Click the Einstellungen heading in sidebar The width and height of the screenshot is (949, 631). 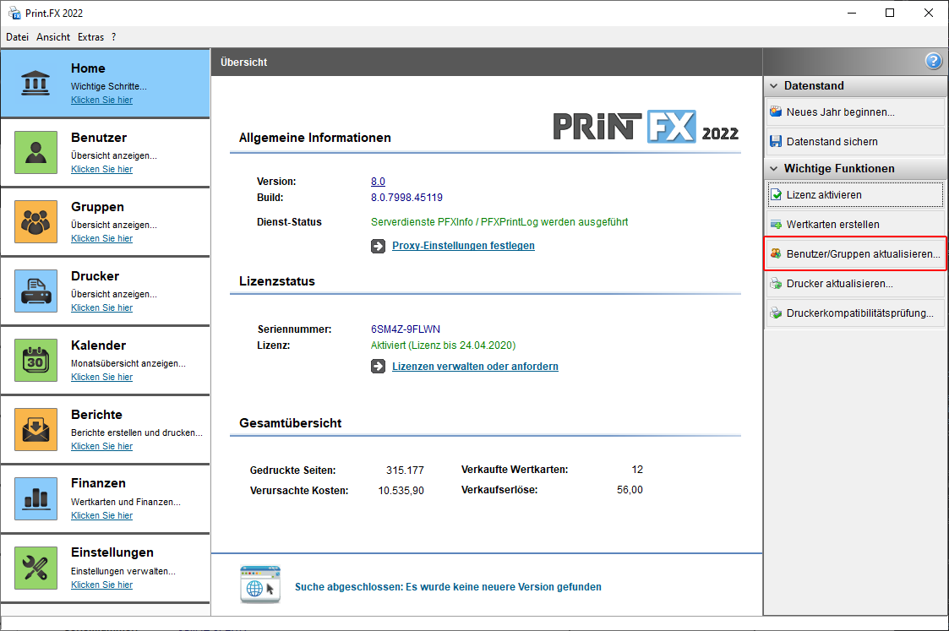point(112,553)
